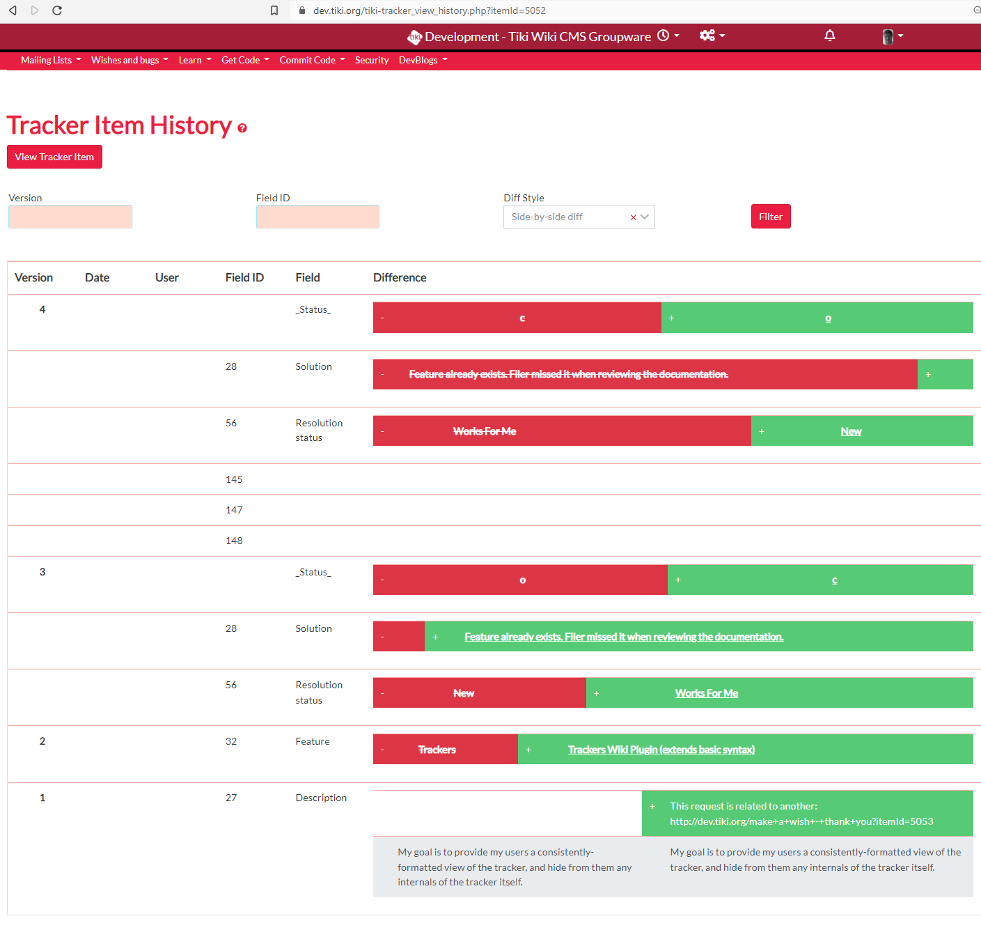Reload the page with refresh icon
Screen dimensions: 981x930
point(57,10)
